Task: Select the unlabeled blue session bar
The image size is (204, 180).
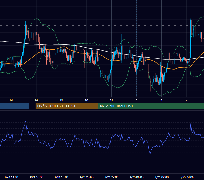Action: [x=15, y=106]
